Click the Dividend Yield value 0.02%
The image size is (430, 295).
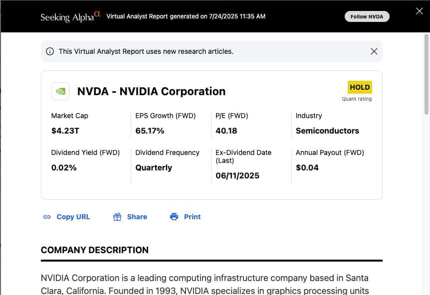point(64,167)
